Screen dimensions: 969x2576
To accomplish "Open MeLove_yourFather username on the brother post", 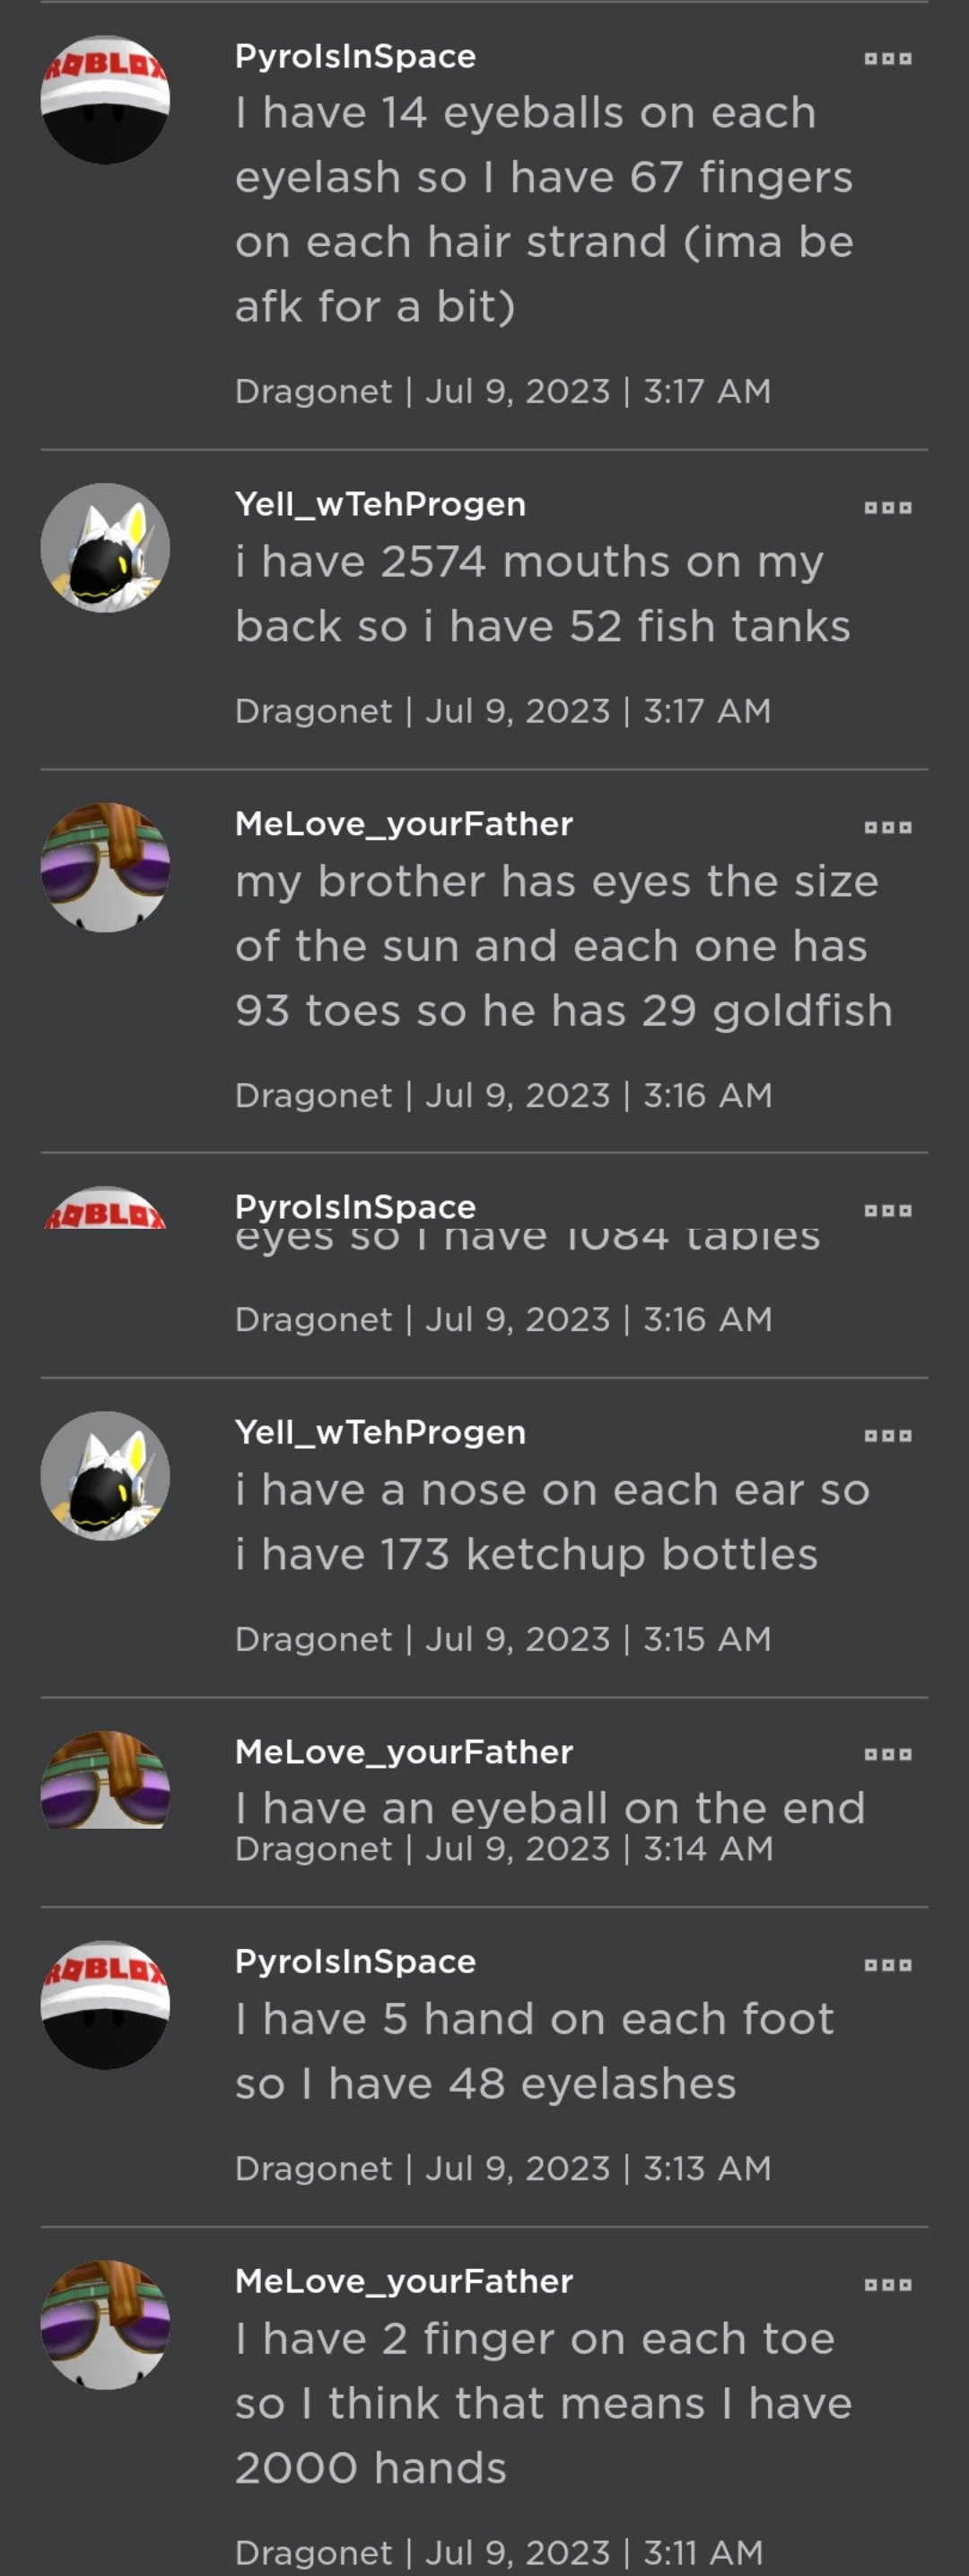I will (x=404, y=824).
